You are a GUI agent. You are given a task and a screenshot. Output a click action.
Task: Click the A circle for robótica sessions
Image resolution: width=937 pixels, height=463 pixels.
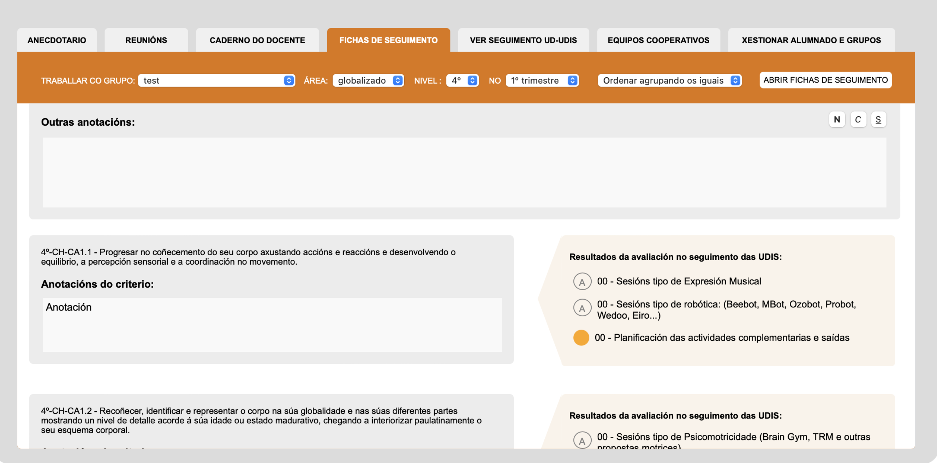[582, 308]
